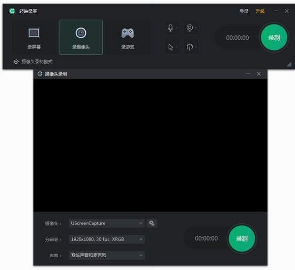Click the 轻映录屏 app logo icon
The width and height of the screenshot is (295, 270).
12,11
